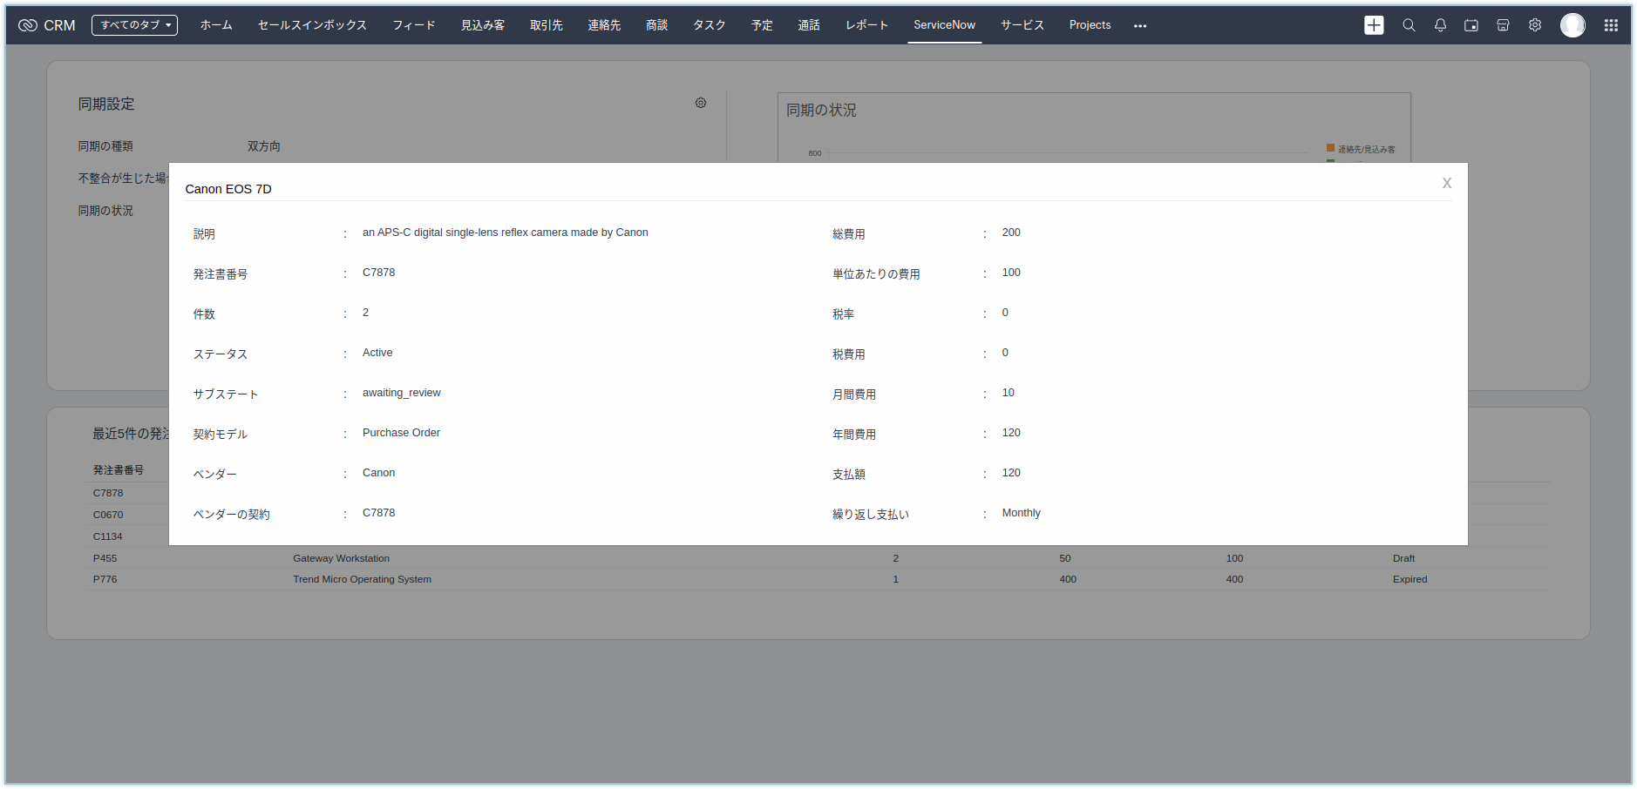Switch to the フィード tab
Viewport: 1637px width, 789px height.
pyautogui.click(x=414, y=25)
